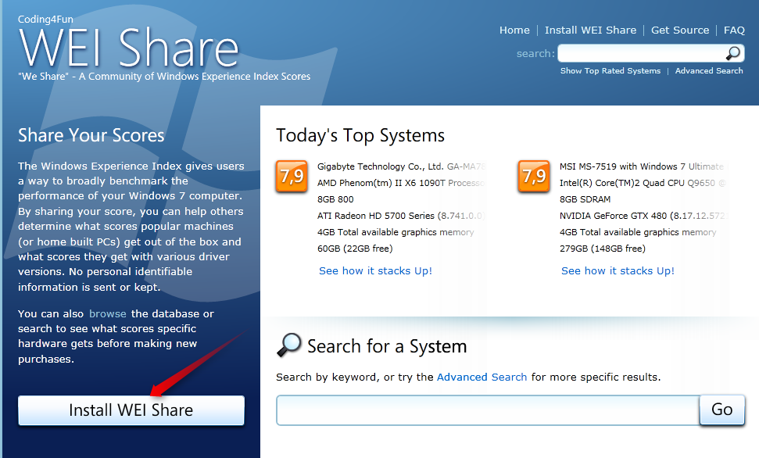The image size is (759, 458).
Task: Click Share Your Scores heading
Action: tap(91, 135)
